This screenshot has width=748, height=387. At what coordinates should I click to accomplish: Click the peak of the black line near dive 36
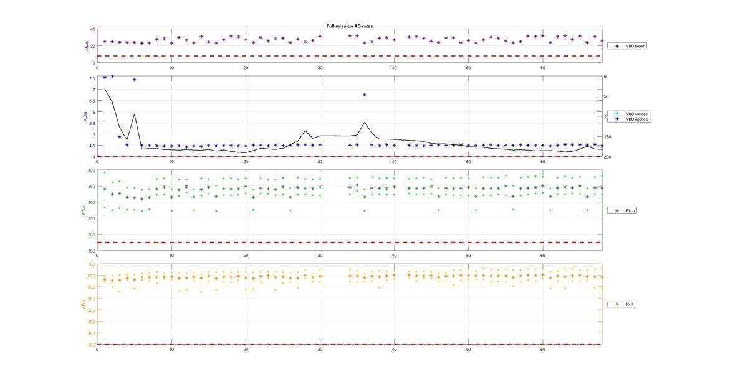click(x=365, y=122)
